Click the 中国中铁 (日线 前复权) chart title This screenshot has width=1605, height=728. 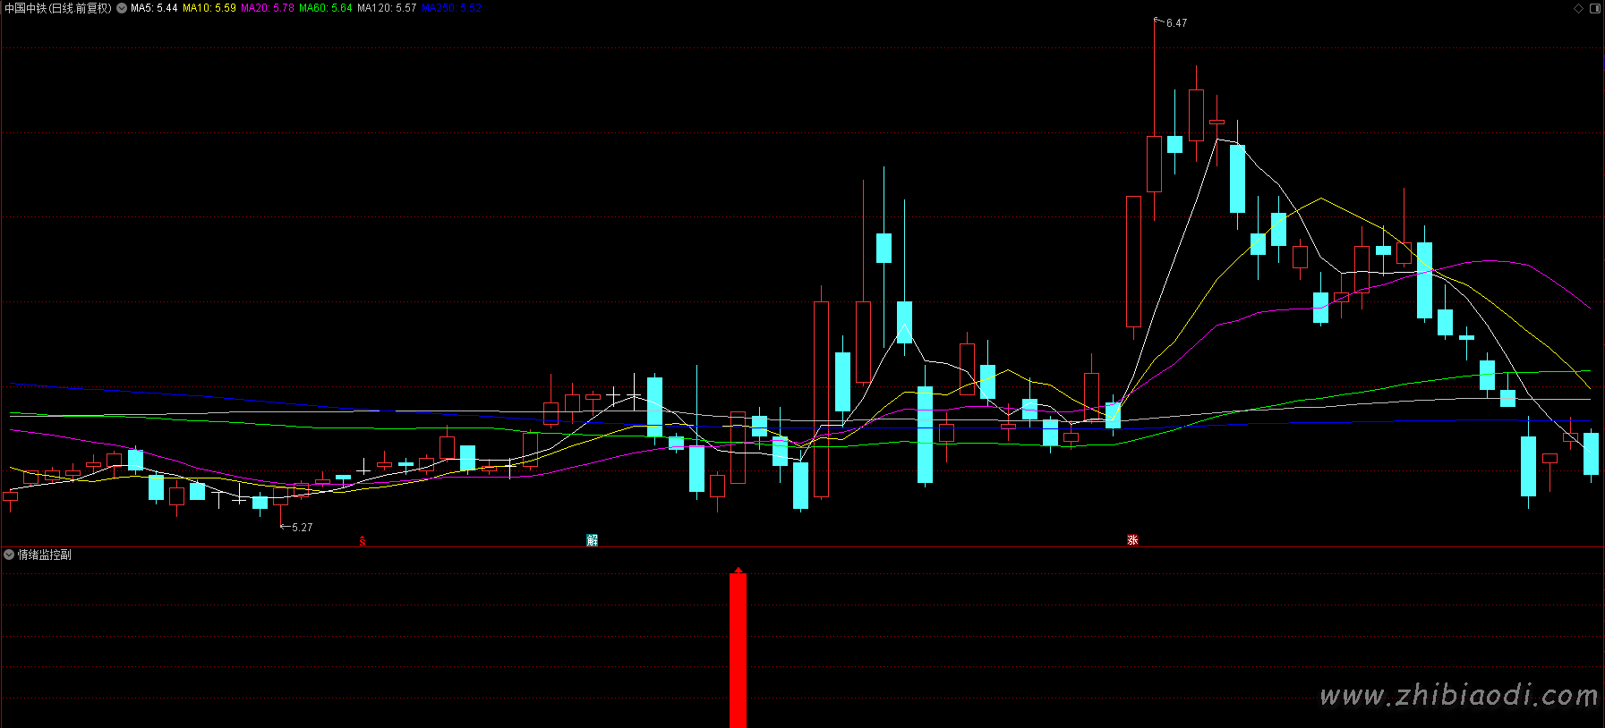(58, 8)
